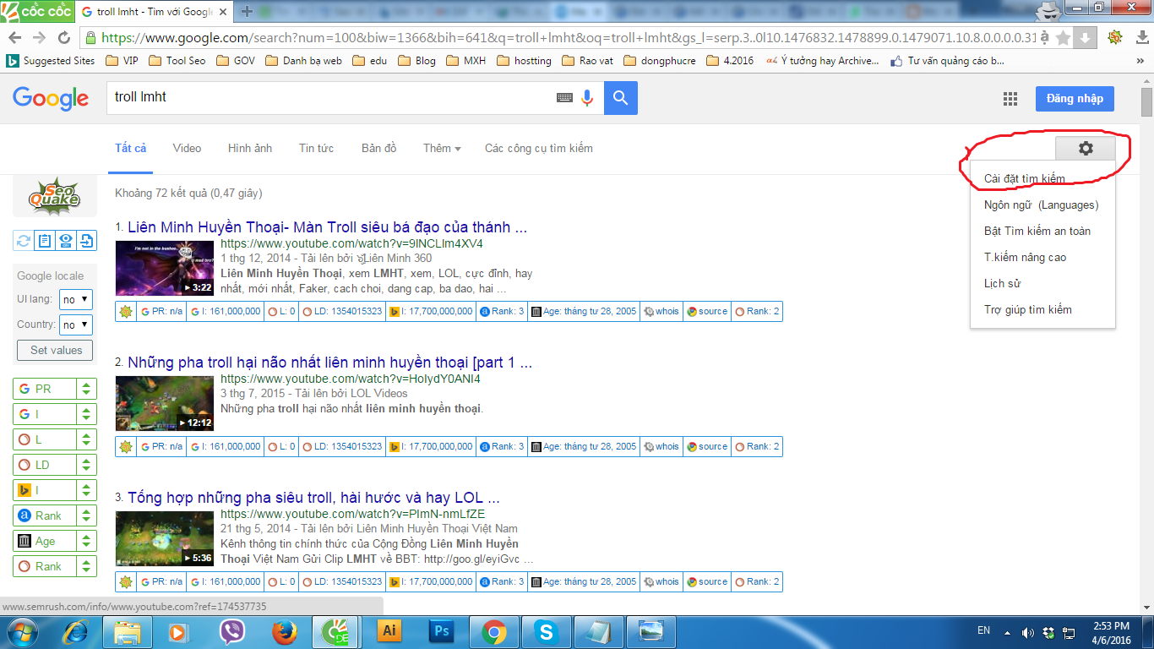This screenshot has width=1154, height=649.
Task: Click the whois link on result 1's bar
Action: pos(661,311)
